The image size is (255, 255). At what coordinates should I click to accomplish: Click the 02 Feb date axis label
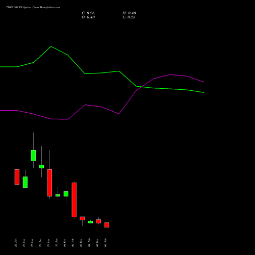73,243
